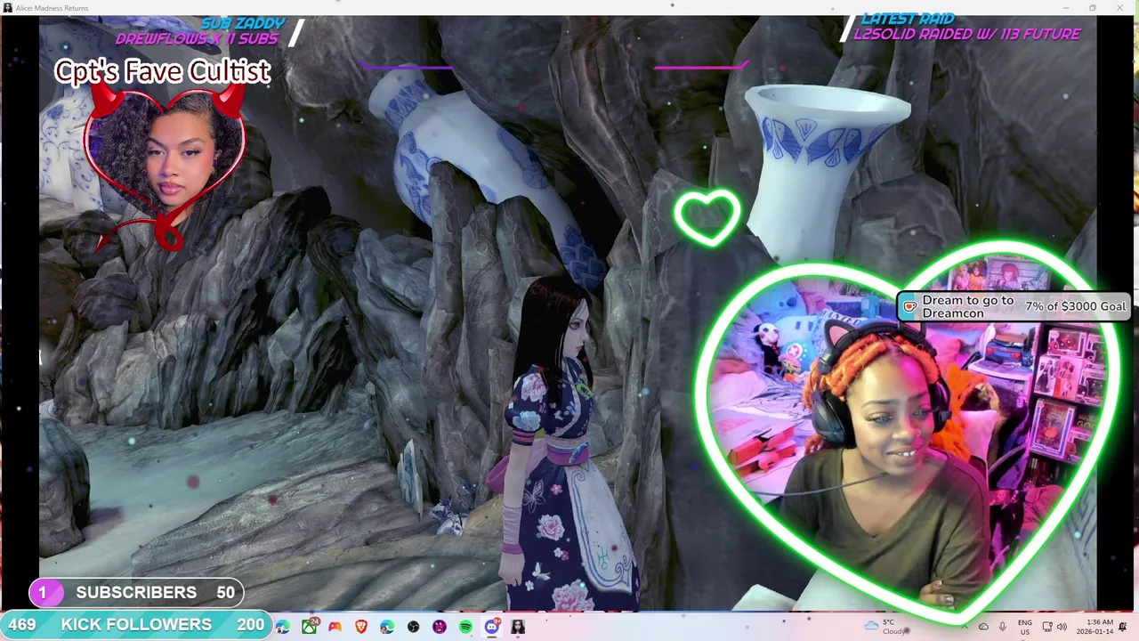The image size is (1139, 641).
Task: Click the 'Cpt's Fave Cultist' heading
Action: [162, 71]
